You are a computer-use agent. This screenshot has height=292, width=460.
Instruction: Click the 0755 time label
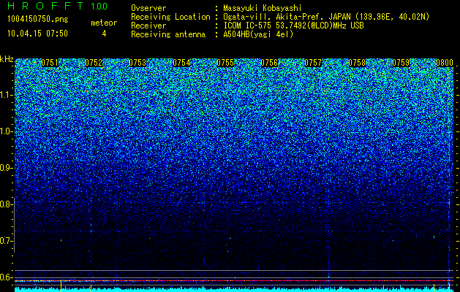coord(225,63)
